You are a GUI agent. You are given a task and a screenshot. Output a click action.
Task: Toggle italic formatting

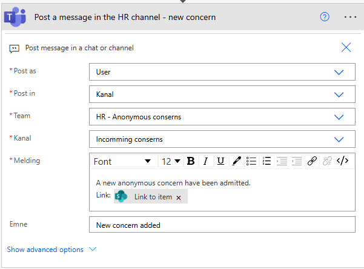point(206,161)
